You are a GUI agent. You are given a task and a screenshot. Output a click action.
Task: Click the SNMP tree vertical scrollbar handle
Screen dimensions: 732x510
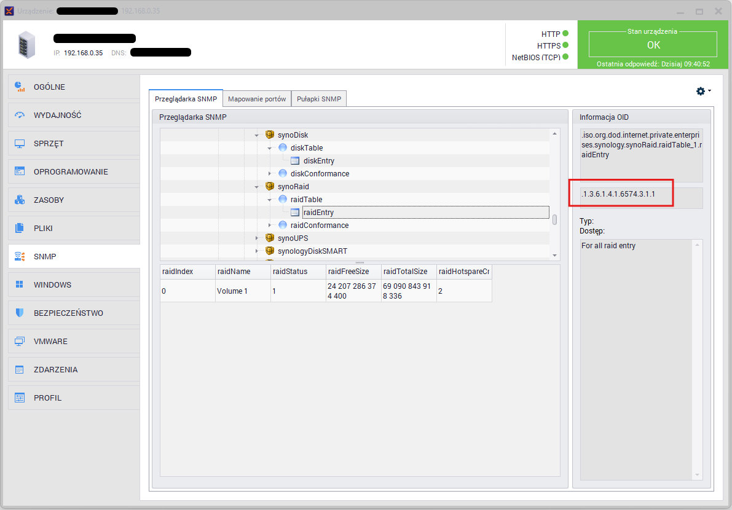(x=554, y=219)
